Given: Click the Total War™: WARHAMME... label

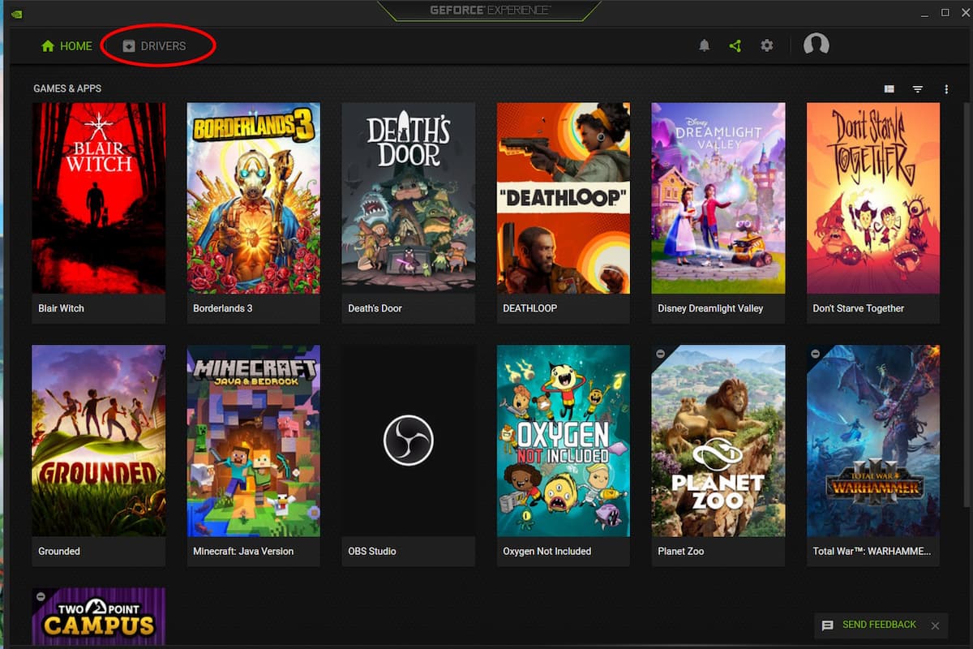Looking at the screenshot, I should click(872, 551).
